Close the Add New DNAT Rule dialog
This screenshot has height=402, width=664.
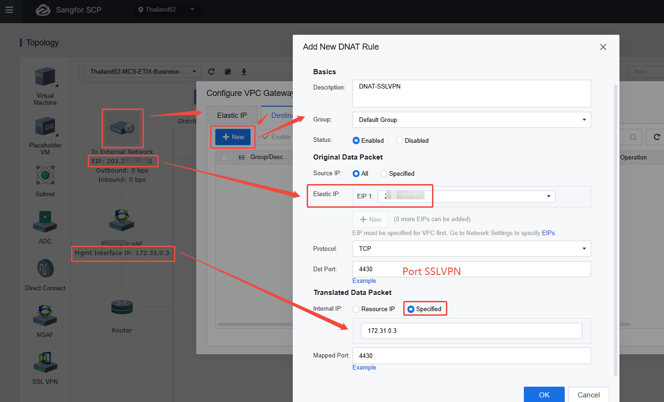pos(603,47)
